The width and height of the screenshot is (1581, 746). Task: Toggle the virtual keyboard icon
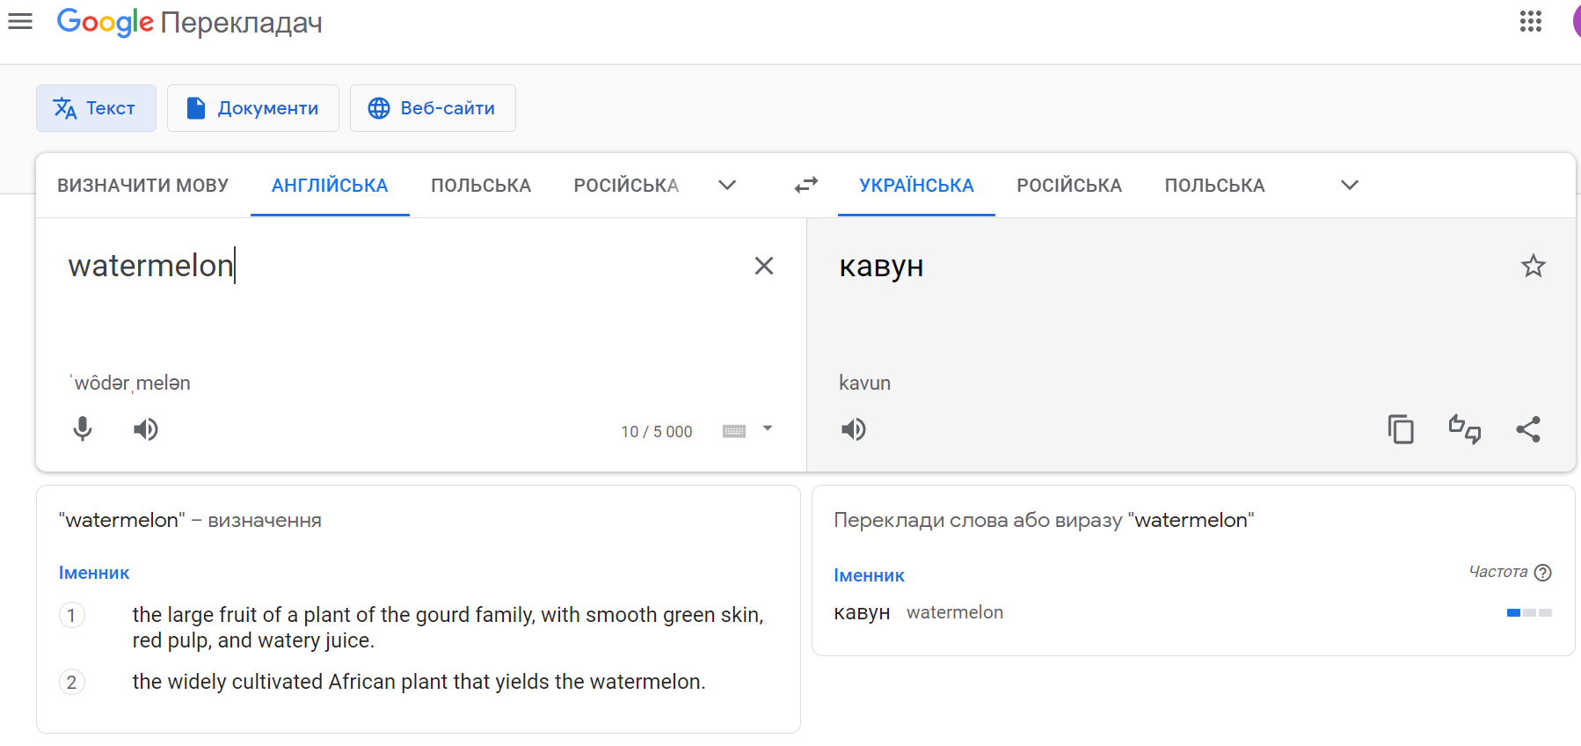tap(734, 431)
